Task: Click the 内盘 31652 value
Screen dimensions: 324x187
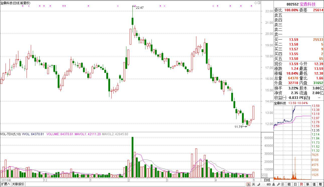Action: (318, 83)
